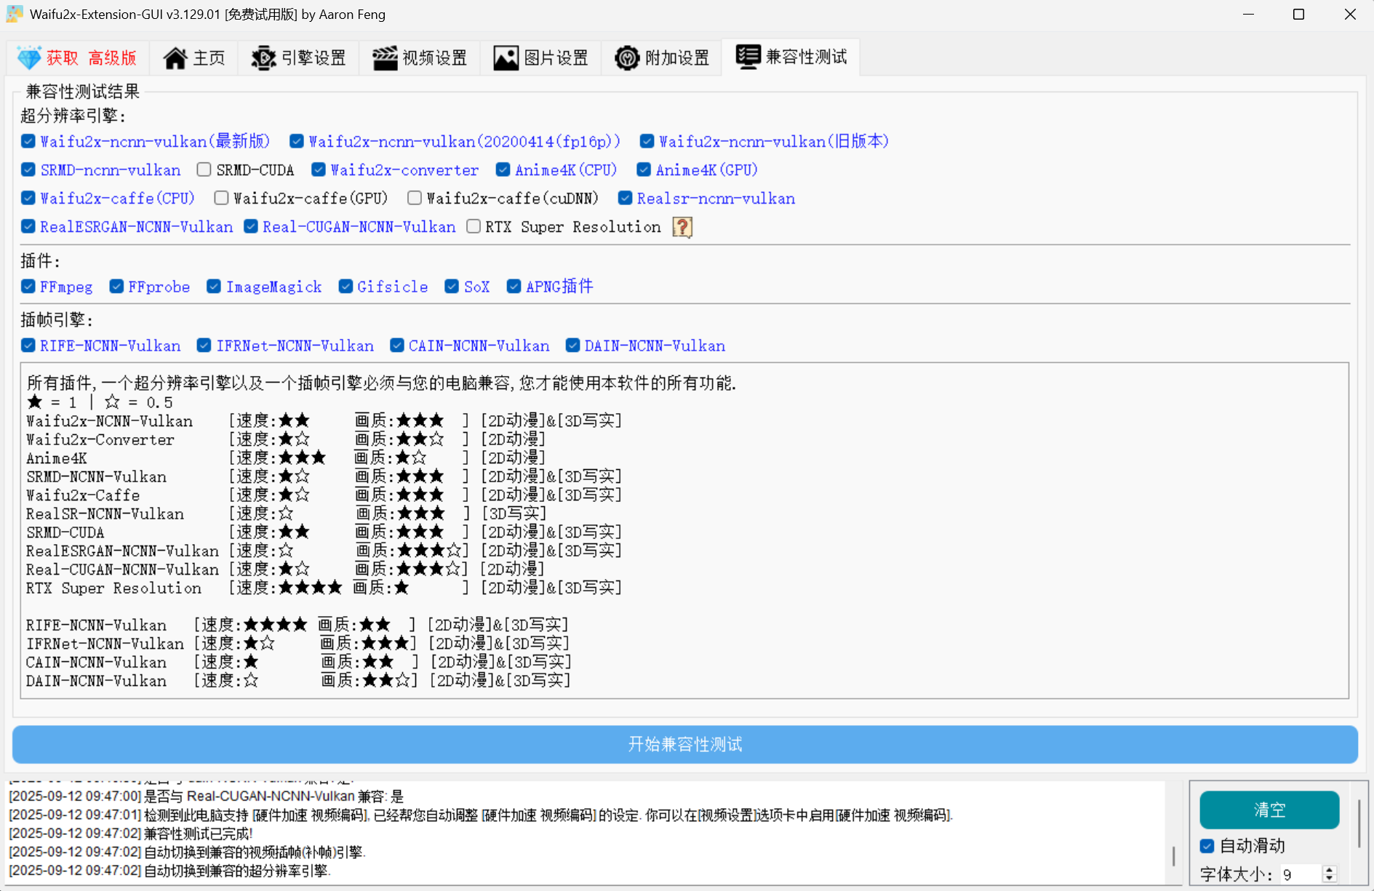Click the Anime4K rating line in results
This screenshot has width=1374, height=891.
(x=286, y=458)
